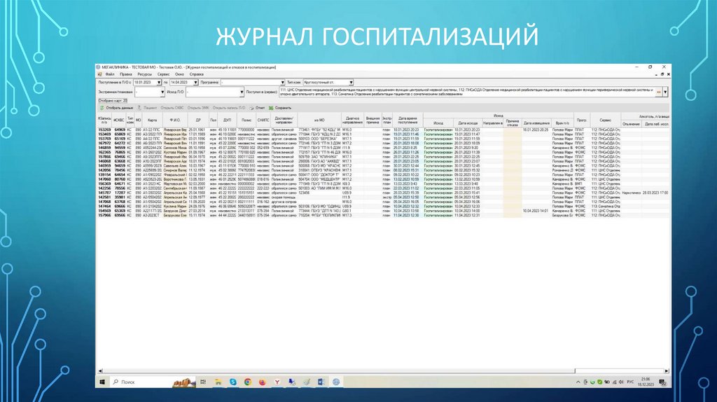
Task: Click the Диагноз направления column header
Action: 352,120
